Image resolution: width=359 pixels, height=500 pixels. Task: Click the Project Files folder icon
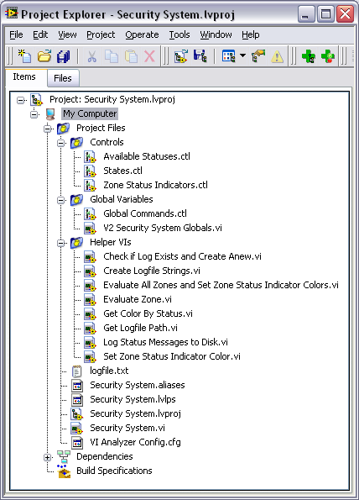[x=64, y=129]
